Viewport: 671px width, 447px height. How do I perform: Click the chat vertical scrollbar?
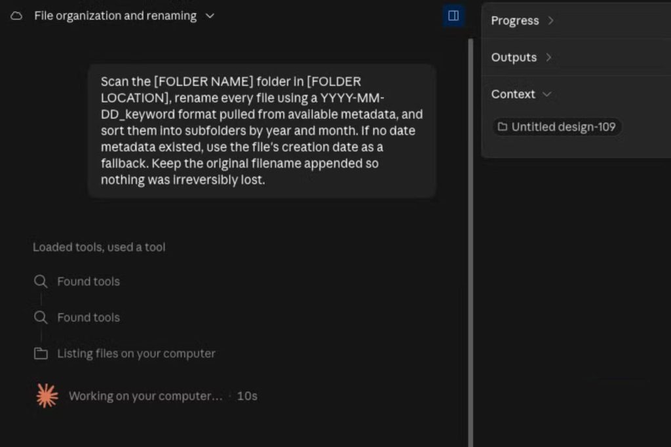click(x=470, y=243)
